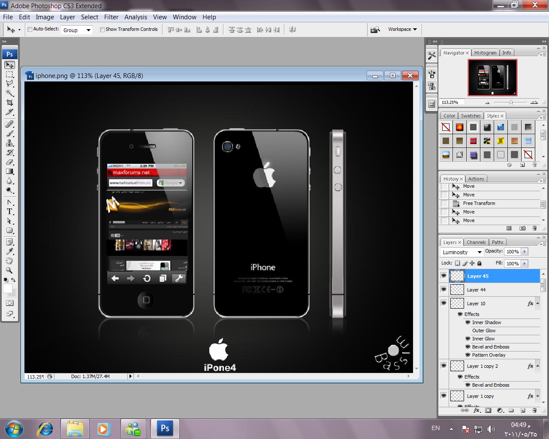Open the Filter menu
The width and height of the screenshot is (549, 439).
click(x=111, y=17)
